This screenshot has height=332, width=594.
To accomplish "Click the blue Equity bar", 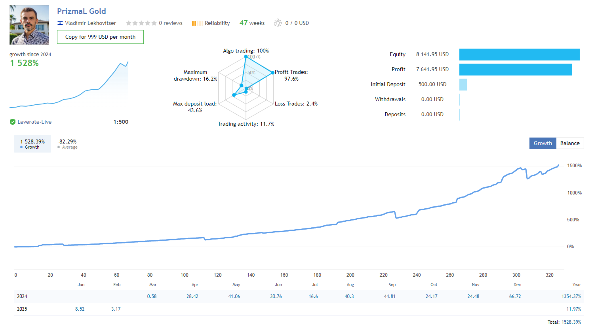I will [x=519, y=55].
